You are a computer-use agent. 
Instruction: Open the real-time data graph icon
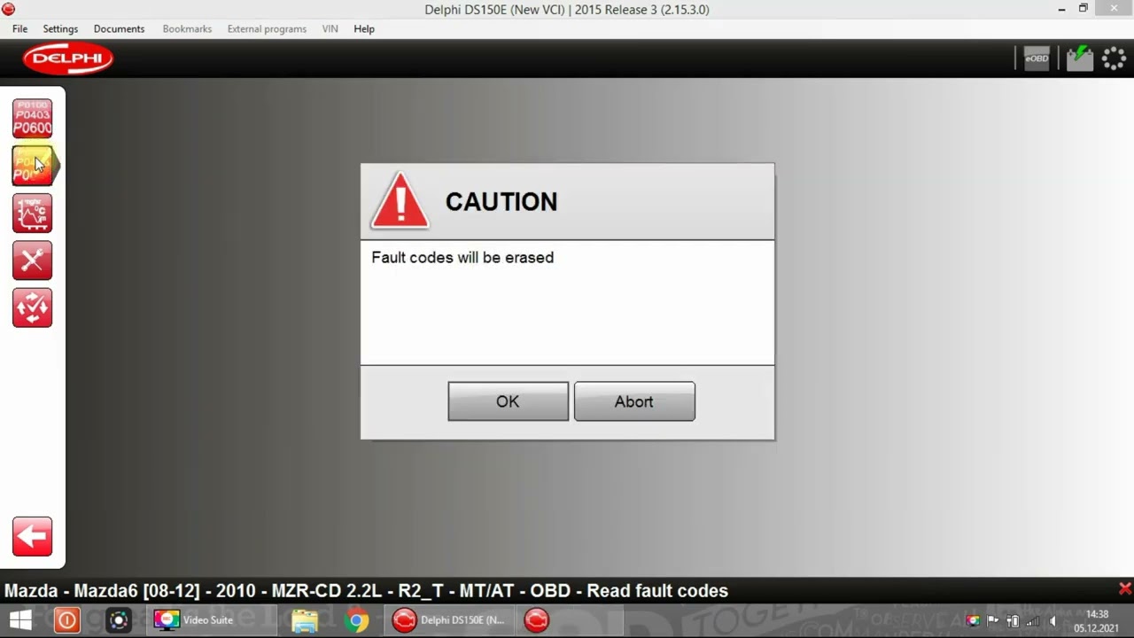[32, 214]
